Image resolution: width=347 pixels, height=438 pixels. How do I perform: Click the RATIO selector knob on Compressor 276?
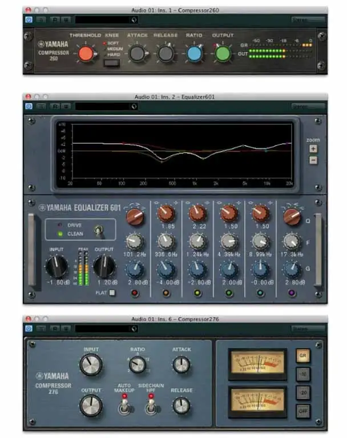[138, 364]
